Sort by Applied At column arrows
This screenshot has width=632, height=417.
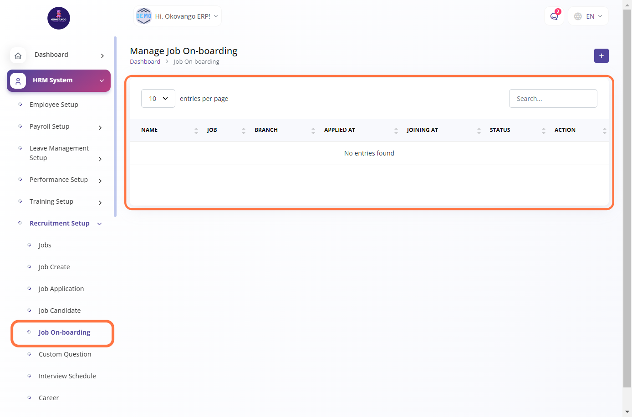pos(396,131)
